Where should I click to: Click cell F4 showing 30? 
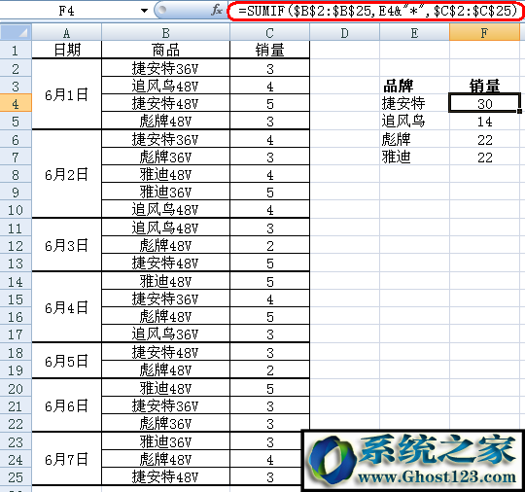(x=484, y=103)
